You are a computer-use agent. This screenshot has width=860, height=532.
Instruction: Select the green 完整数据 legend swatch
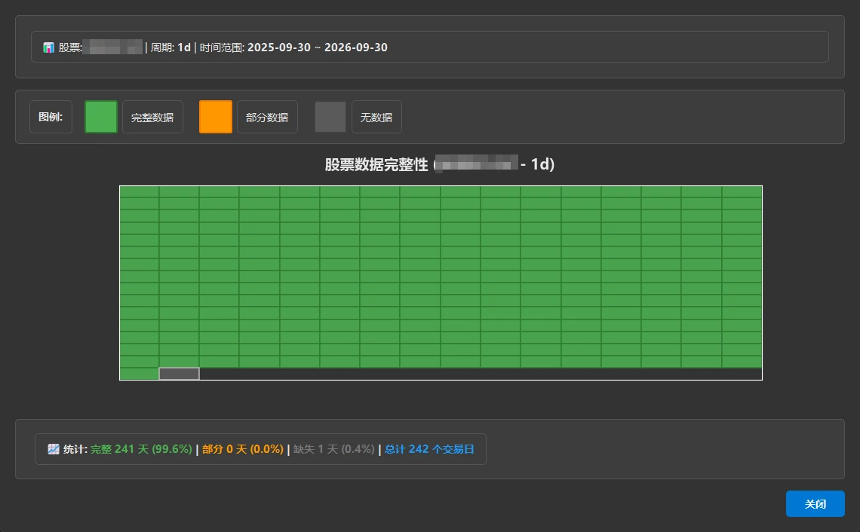click(101, 117)
